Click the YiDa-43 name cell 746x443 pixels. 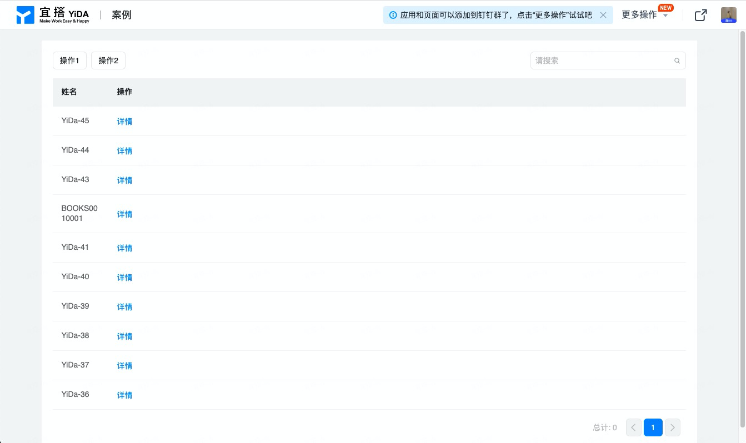click(x=75, y=179)
